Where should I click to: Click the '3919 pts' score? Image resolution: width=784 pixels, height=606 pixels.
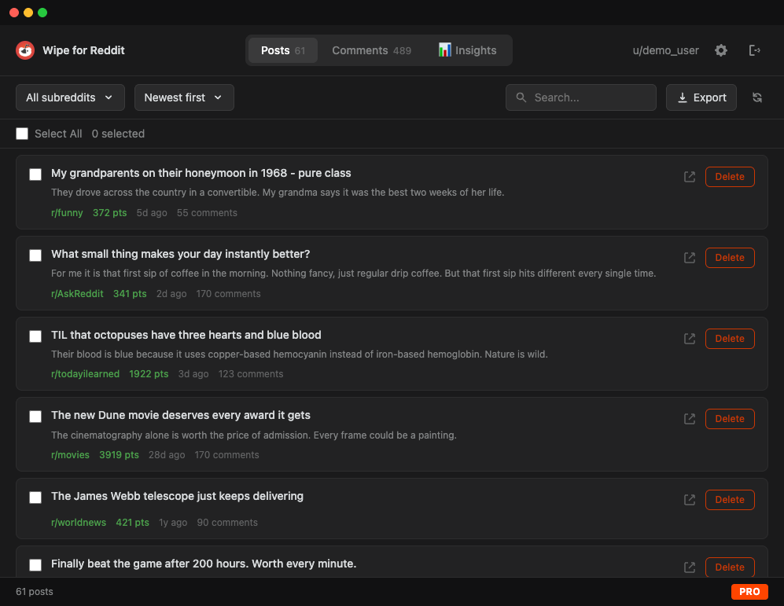119,454
